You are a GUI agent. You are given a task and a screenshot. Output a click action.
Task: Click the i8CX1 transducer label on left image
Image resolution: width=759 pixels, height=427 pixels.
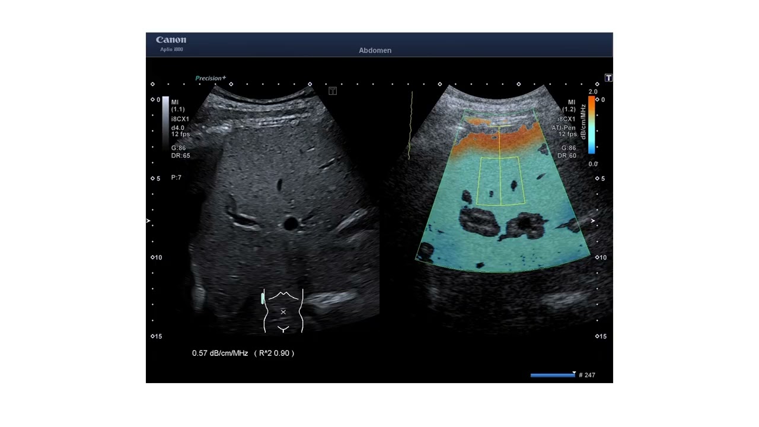coord(180,119)
